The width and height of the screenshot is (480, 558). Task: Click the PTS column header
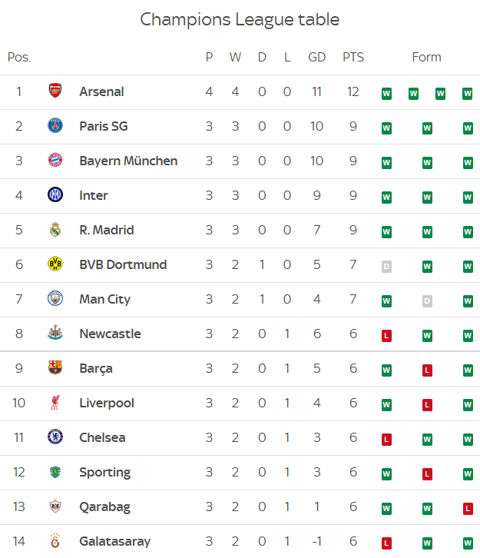point(353,57)
